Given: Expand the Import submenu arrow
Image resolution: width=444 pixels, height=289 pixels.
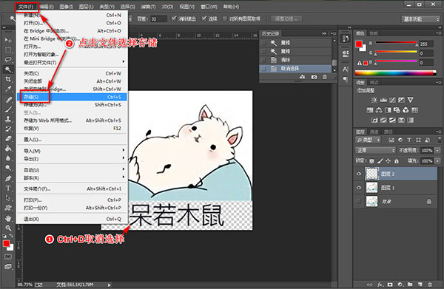Looking at the screenshot, I should click(x=124, y=150).
